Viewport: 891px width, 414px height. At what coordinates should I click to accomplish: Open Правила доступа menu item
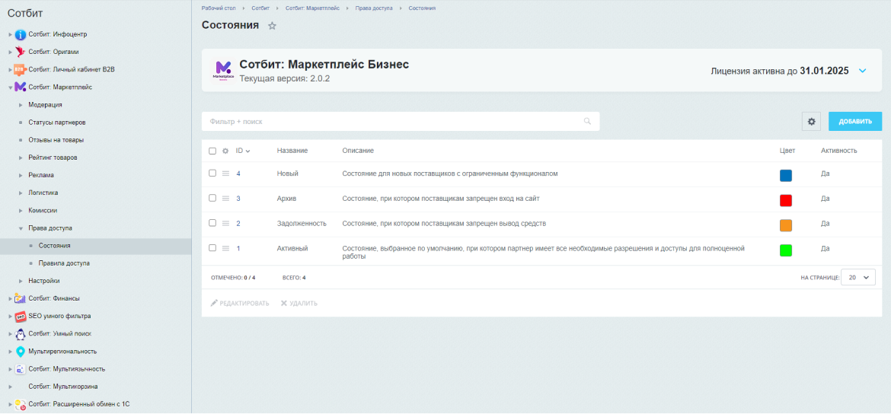click(x=64, y=263)
